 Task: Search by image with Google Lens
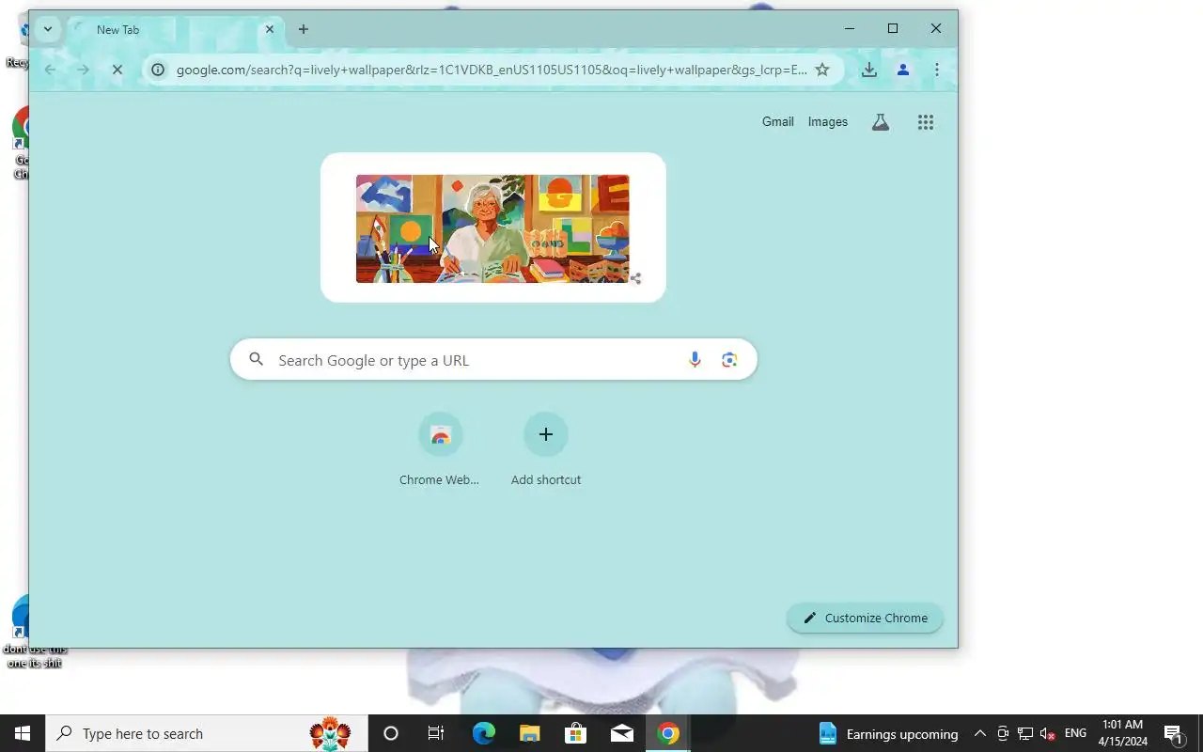click(729, 360)
